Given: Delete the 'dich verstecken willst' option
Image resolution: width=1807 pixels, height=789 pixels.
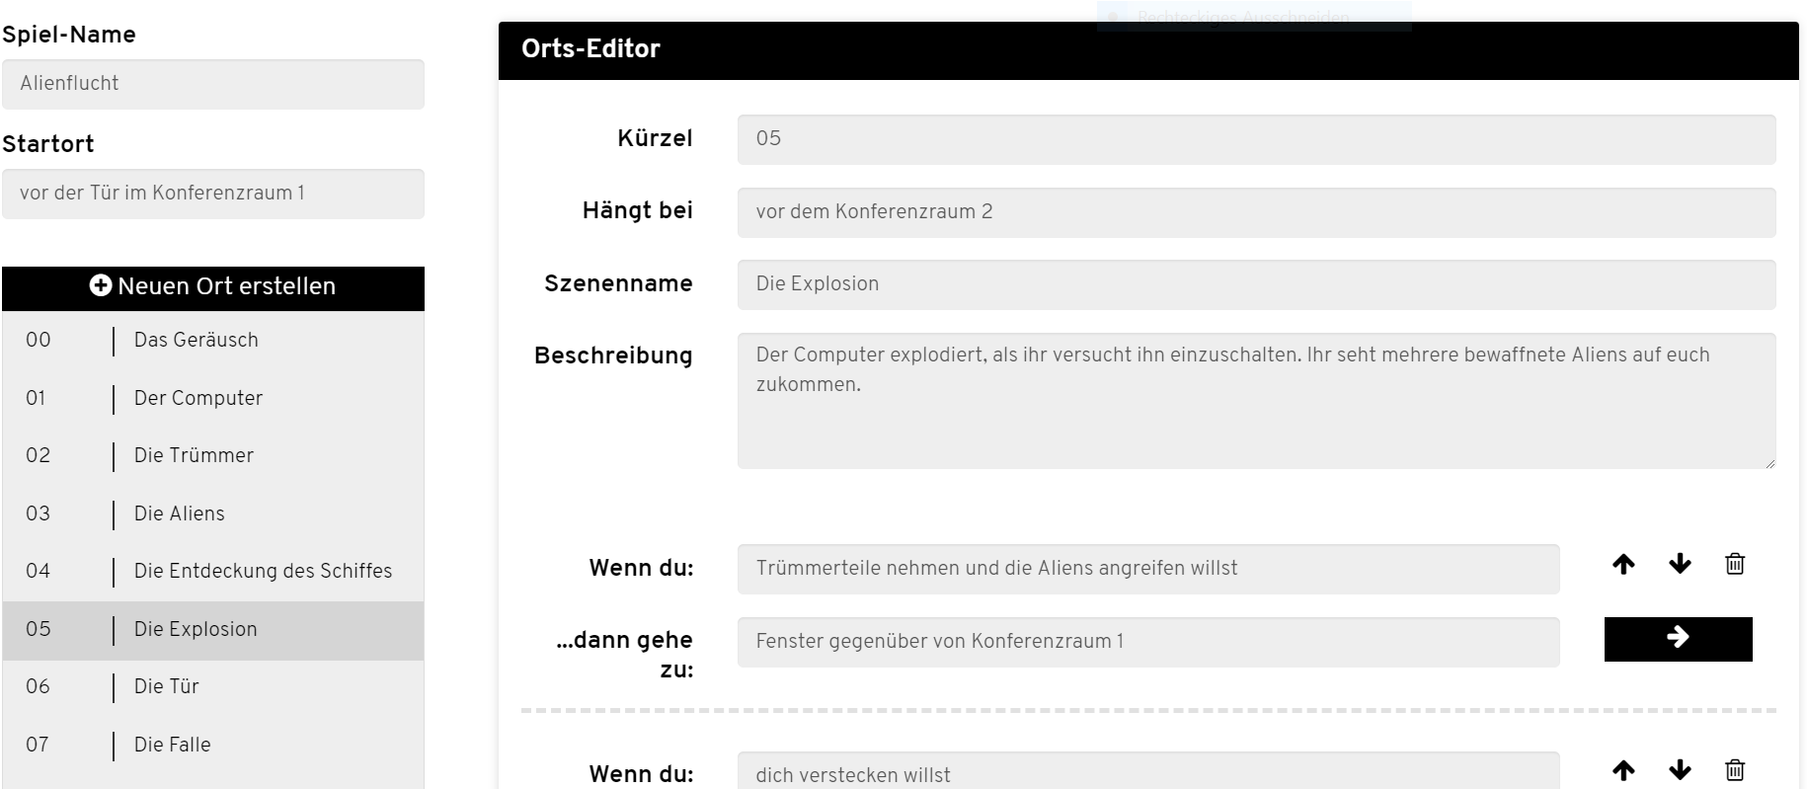Looking at the screenshot, I should click(x=1735, y=770).
